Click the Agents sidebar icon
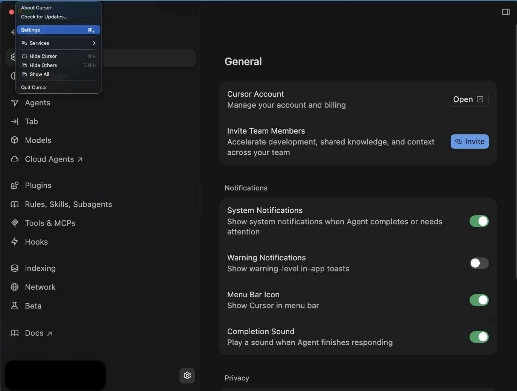Image resolution: width=517 pixels, height=391 pixels. pyautogui.click(x=15, y=103)
